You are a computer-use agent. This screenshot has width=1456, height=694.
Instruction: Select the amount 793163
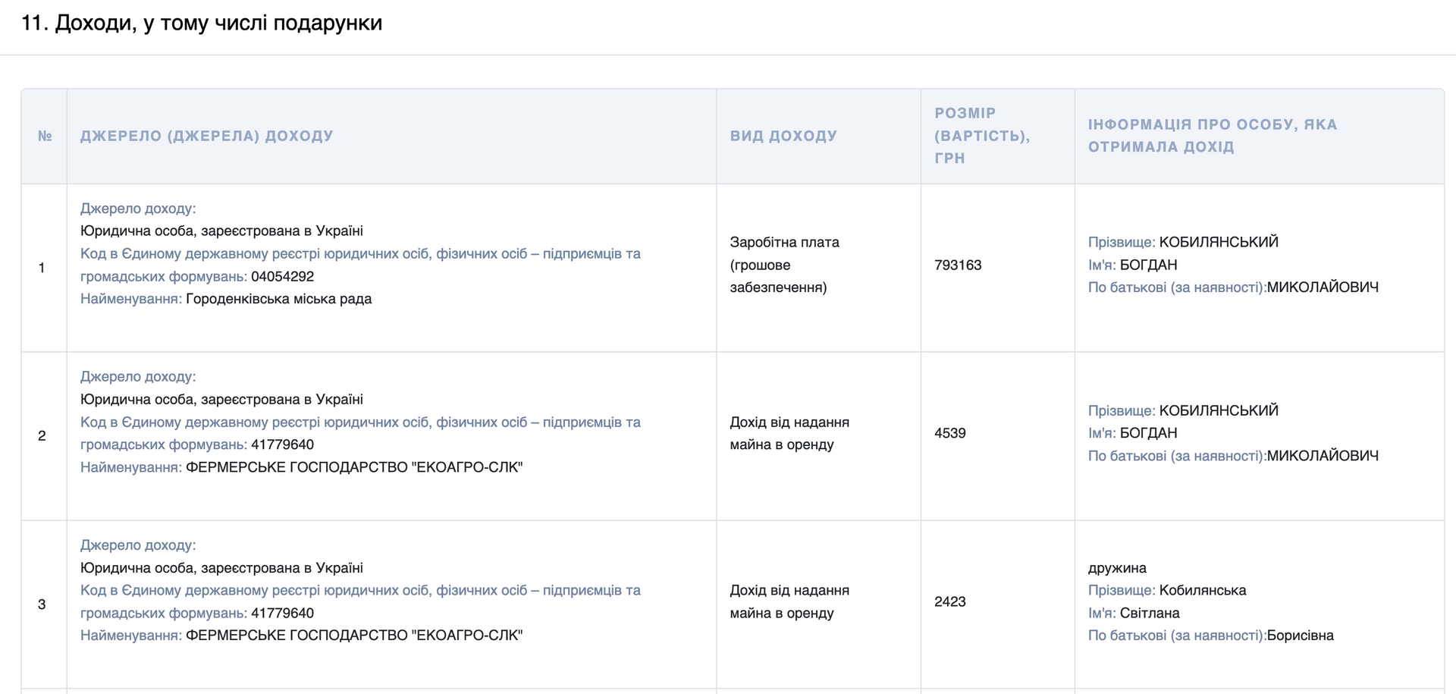click(958, 265)
